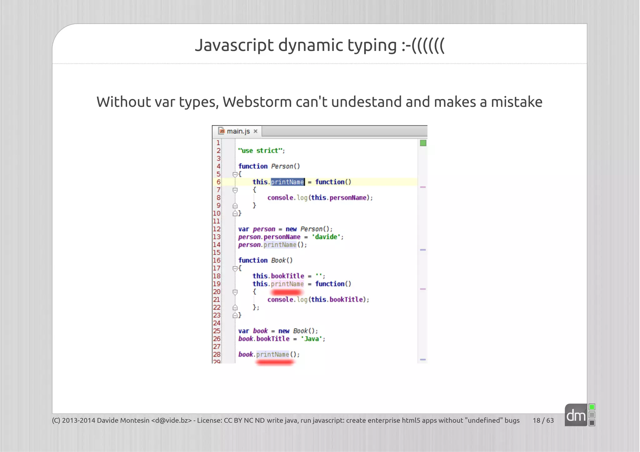Click 'function Book()' declaration on line 16

click(265, 260)
